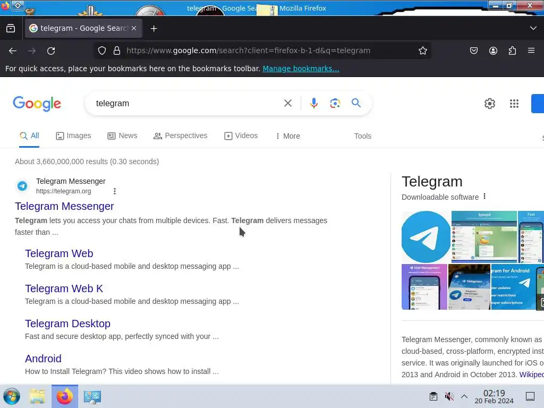Open the clipboard tray icon
Viewport: 544px width, 408px height.
(433, 396)
